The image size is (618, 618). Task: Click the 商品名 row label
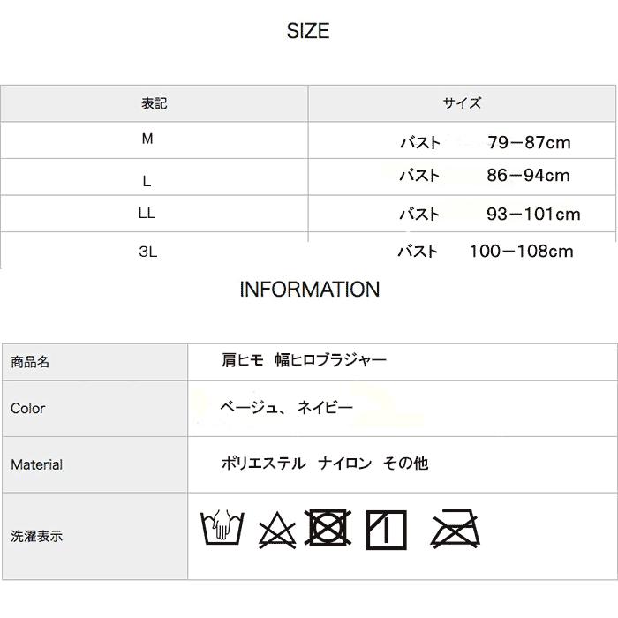point(30,362)
